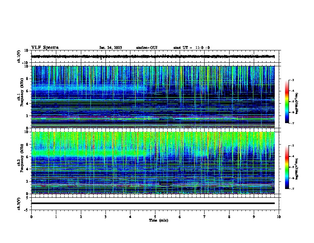The image size is (314, 243).
Task: Click inside the ch.2 spectrogram panel
Action: point(153,163)
